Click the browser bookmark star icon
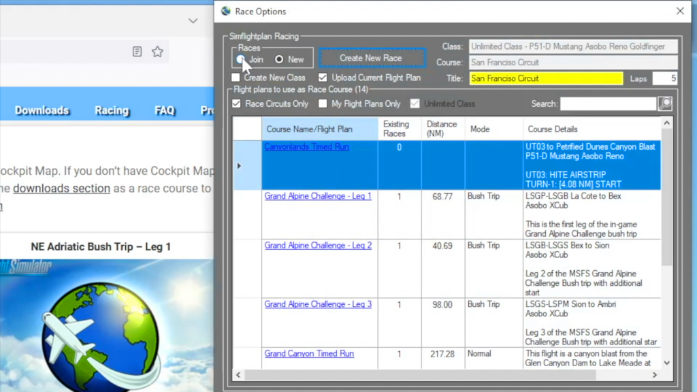 coord(157,52)
